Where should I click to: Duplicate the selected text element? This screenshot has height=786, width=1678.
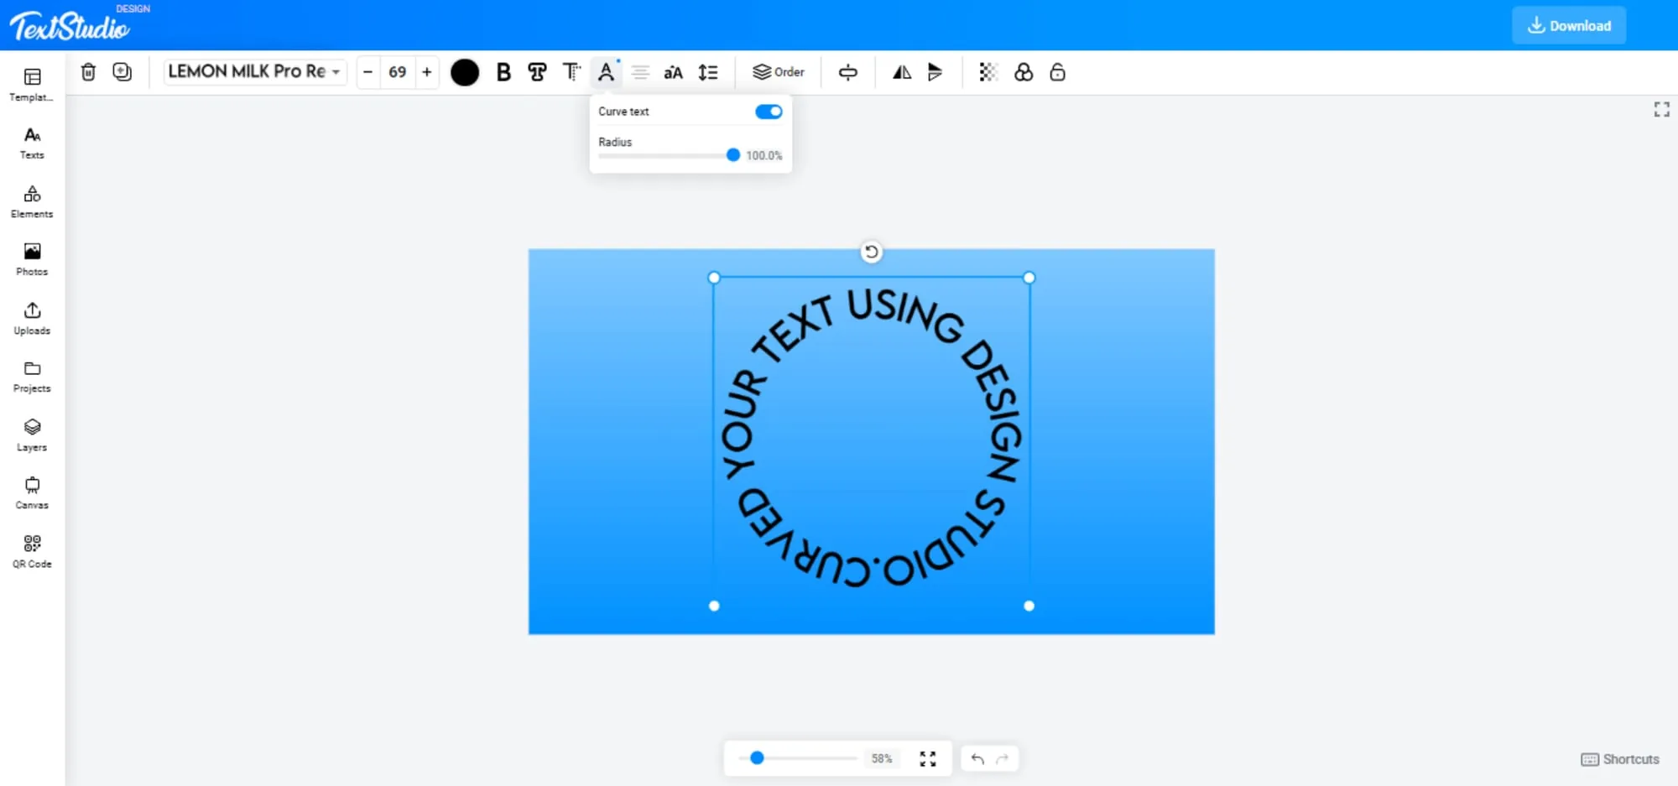click(122, 72)
